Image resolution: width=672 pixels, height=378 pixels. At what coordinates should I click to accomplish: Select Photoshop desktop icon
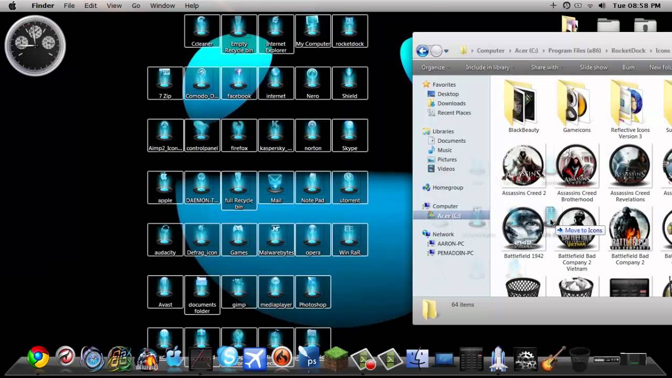click(313, 291)
